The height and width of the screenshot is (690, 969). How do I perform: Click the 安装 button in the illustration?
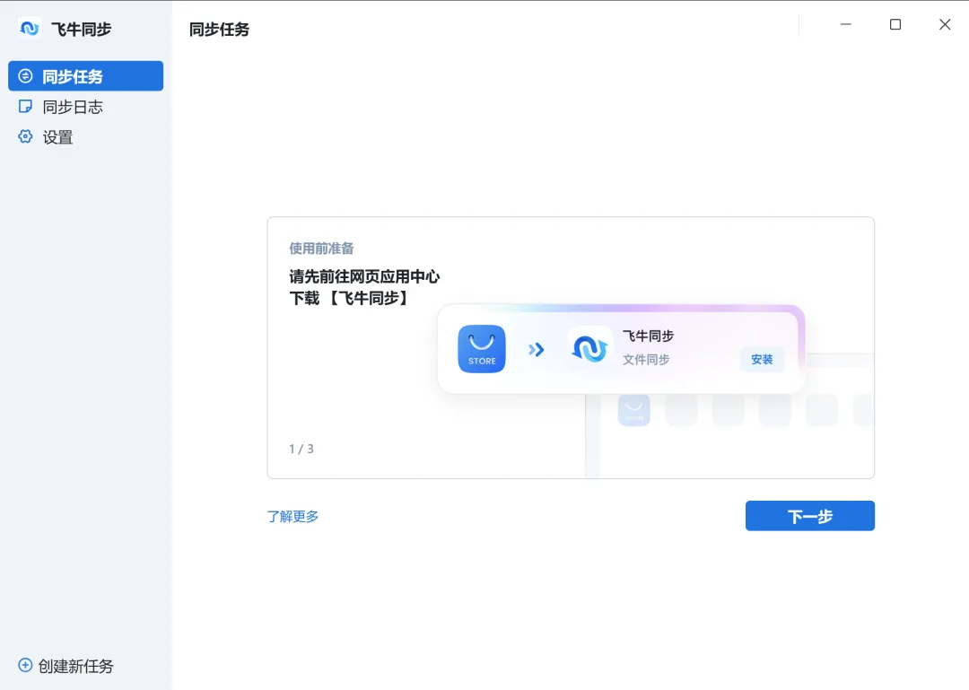[x=762, y=359]
